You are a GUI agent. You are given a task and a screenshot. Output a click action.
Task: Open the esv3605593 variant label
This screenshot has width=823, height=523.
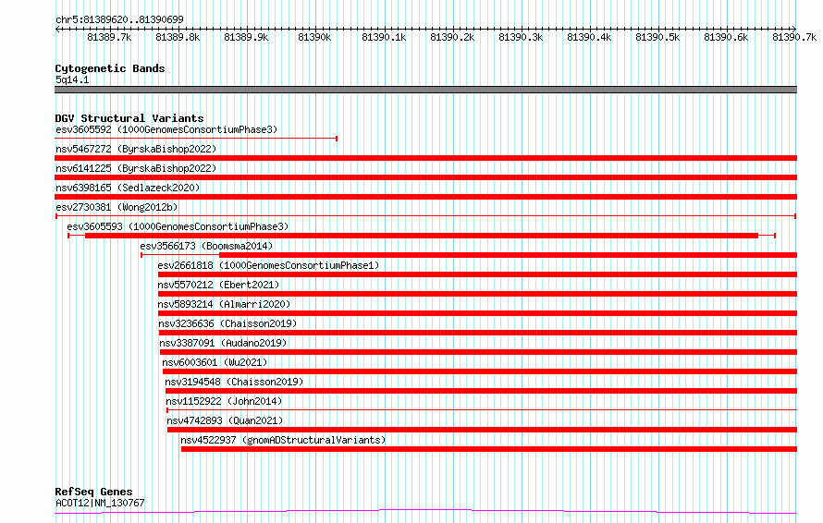[178, 226]
